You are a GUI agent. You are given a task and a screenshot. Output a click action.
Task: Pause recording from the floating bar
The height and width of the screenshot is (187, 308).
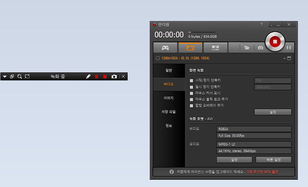click(x=96, y=76)
